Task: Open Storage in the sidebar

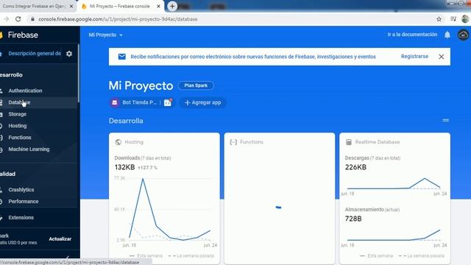Action: [x=18, y=114]
